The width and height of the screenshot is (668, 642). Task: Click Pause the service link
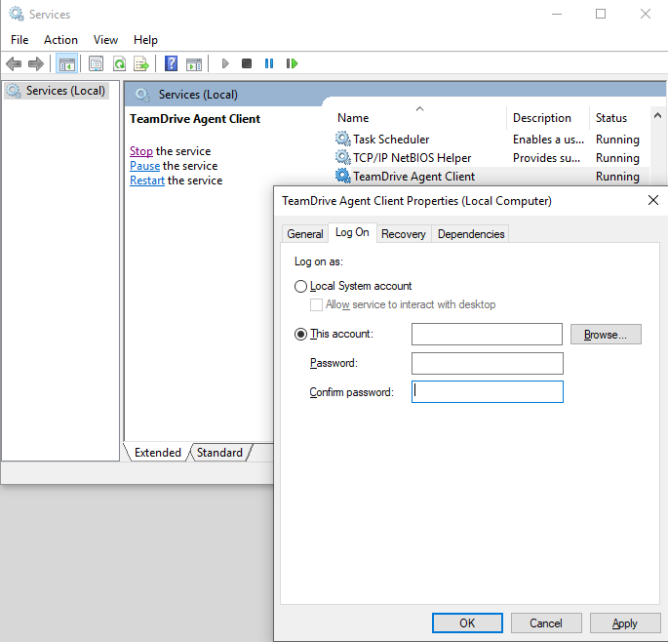145,166
